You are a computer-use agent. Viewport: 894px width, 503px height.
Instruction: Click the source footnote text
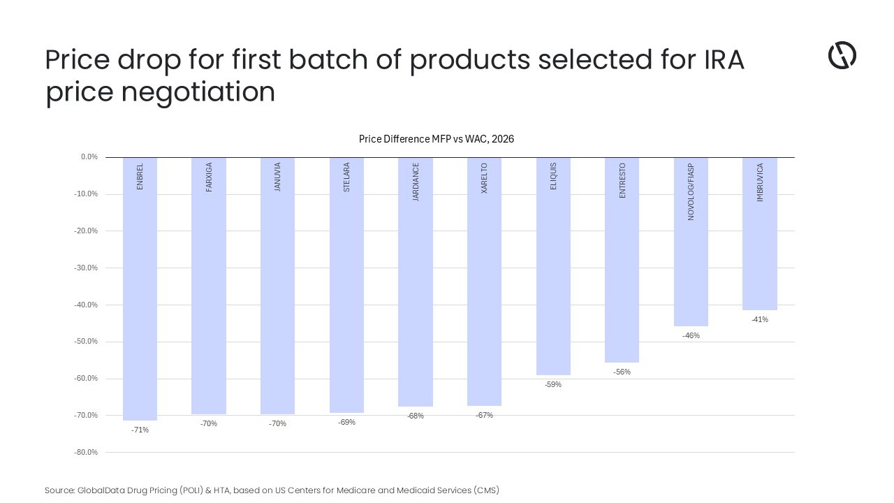[x=272, y=490]
